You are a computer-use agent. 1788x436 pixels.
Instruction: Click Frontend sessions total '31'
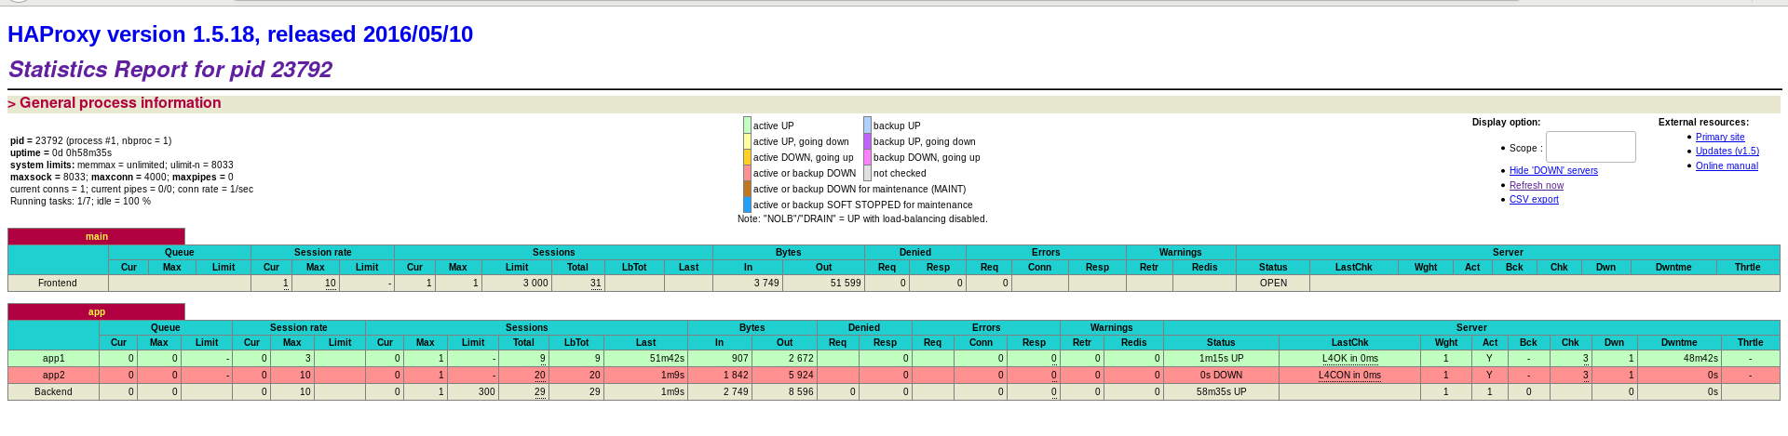596,283
